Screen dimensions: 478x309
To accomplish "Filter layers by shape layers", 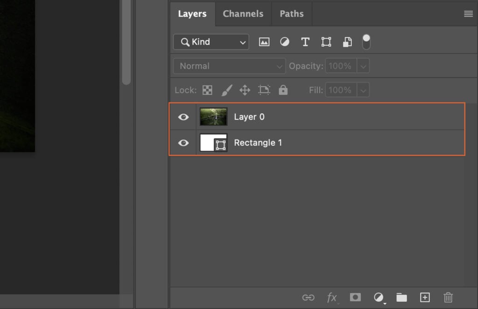I will (x=326, y=42).
